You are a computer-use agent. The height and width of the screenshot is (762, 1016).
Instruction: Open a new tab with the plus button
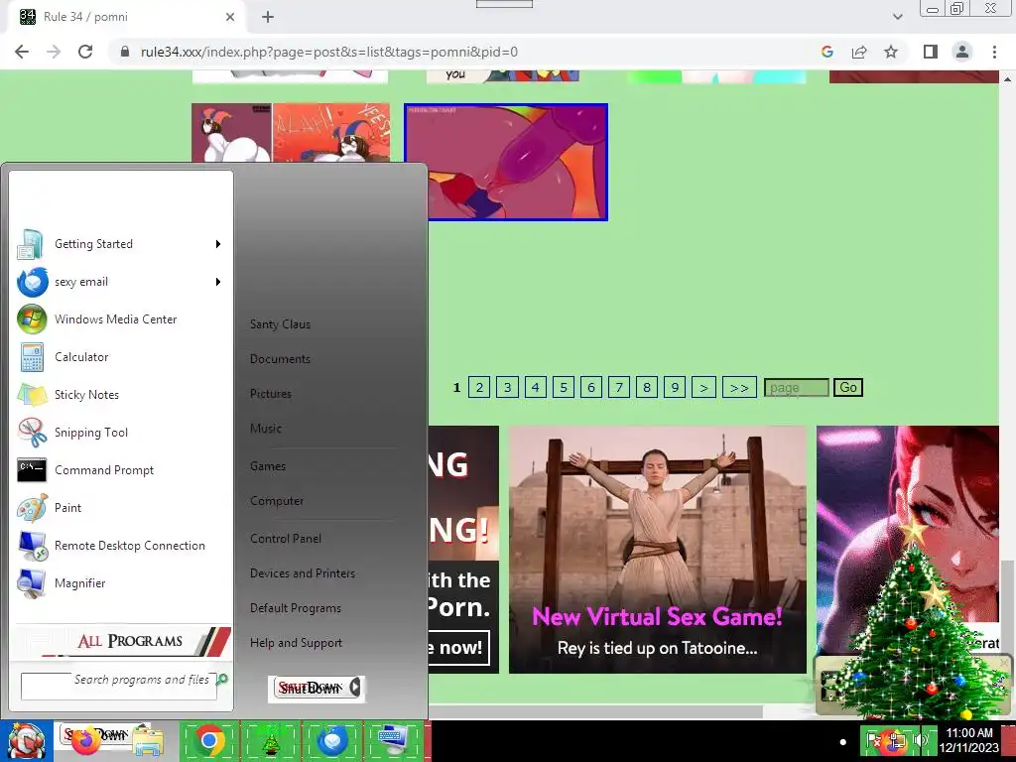268,18
